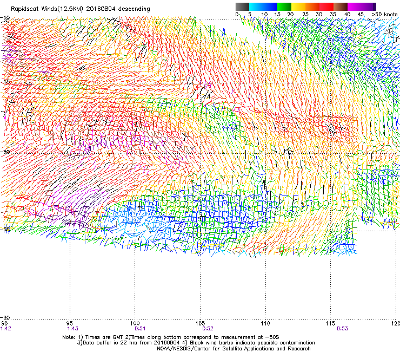Screen dimensions: 400x352
Task: Click the NOAA/NESDIS credit line
Action: pos(234,349)
